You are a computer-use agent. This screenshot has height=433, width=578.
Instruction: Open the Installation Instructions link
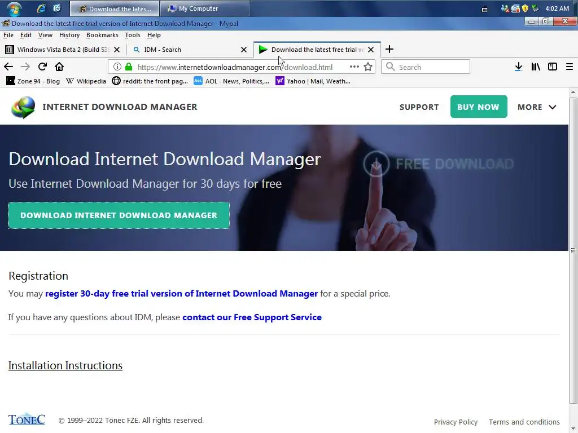65,365
